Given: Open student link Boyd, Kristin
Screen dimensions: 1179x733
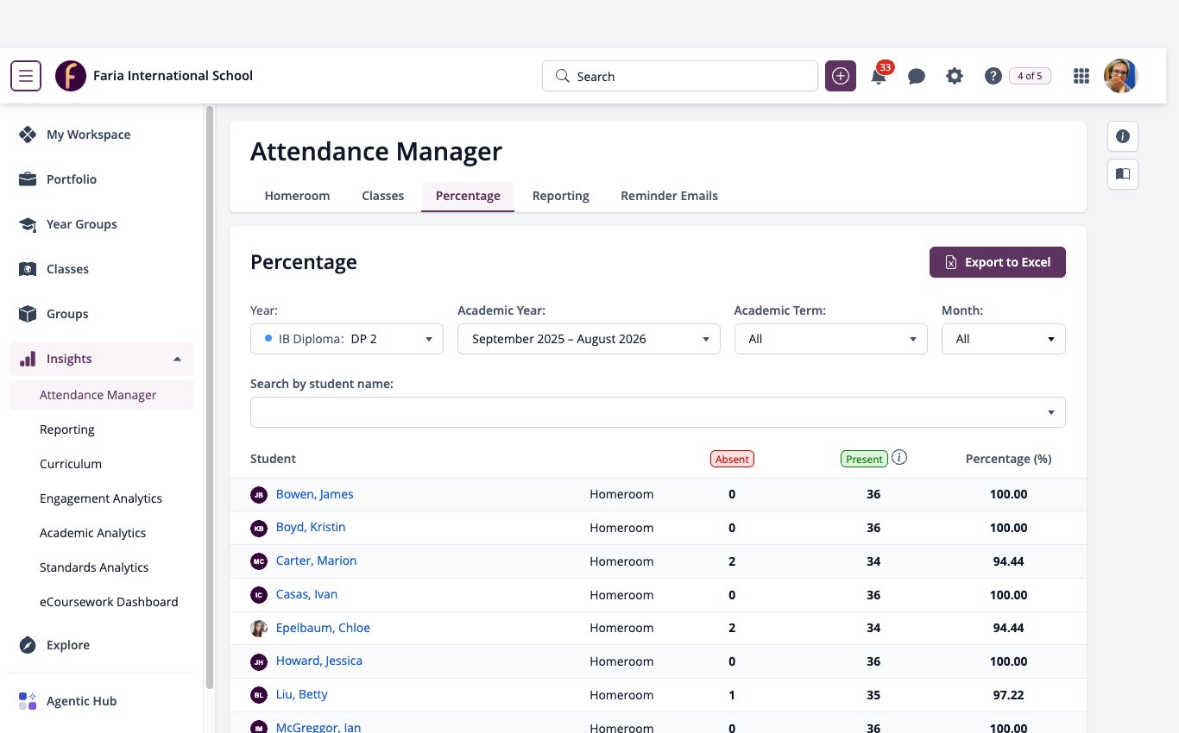Looking at the screenshot, I should pyautogui.click(x=311, y=527).
